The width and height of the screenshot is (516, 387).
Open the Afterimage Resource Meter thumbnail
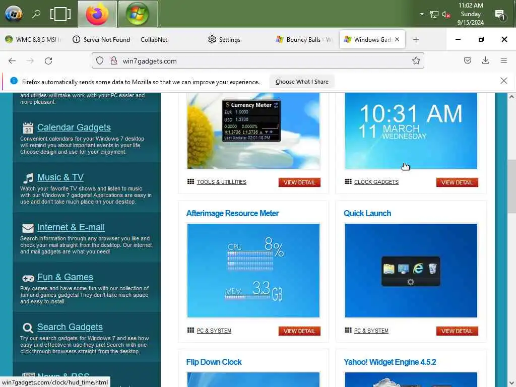pos(253,271)
